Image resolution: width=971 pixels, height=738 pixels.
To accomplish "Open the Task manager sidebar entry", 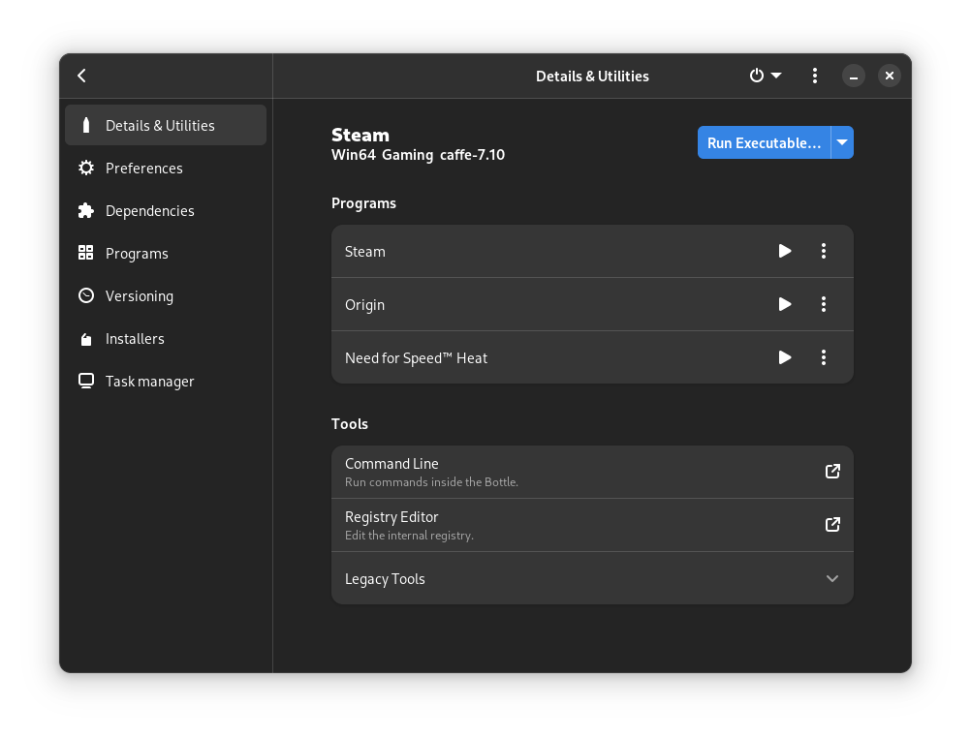I will pyautogui.click(x=150, y=382).
